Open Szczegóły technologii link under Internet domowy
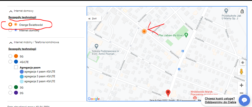This screenshot has height=107, width=252. (22, 17)
